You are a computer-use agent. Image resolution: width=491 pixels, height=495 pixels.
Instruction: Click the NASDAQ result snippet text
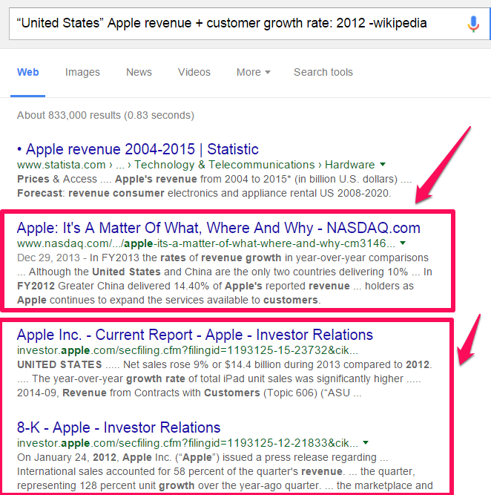click(x=223, y=279)
